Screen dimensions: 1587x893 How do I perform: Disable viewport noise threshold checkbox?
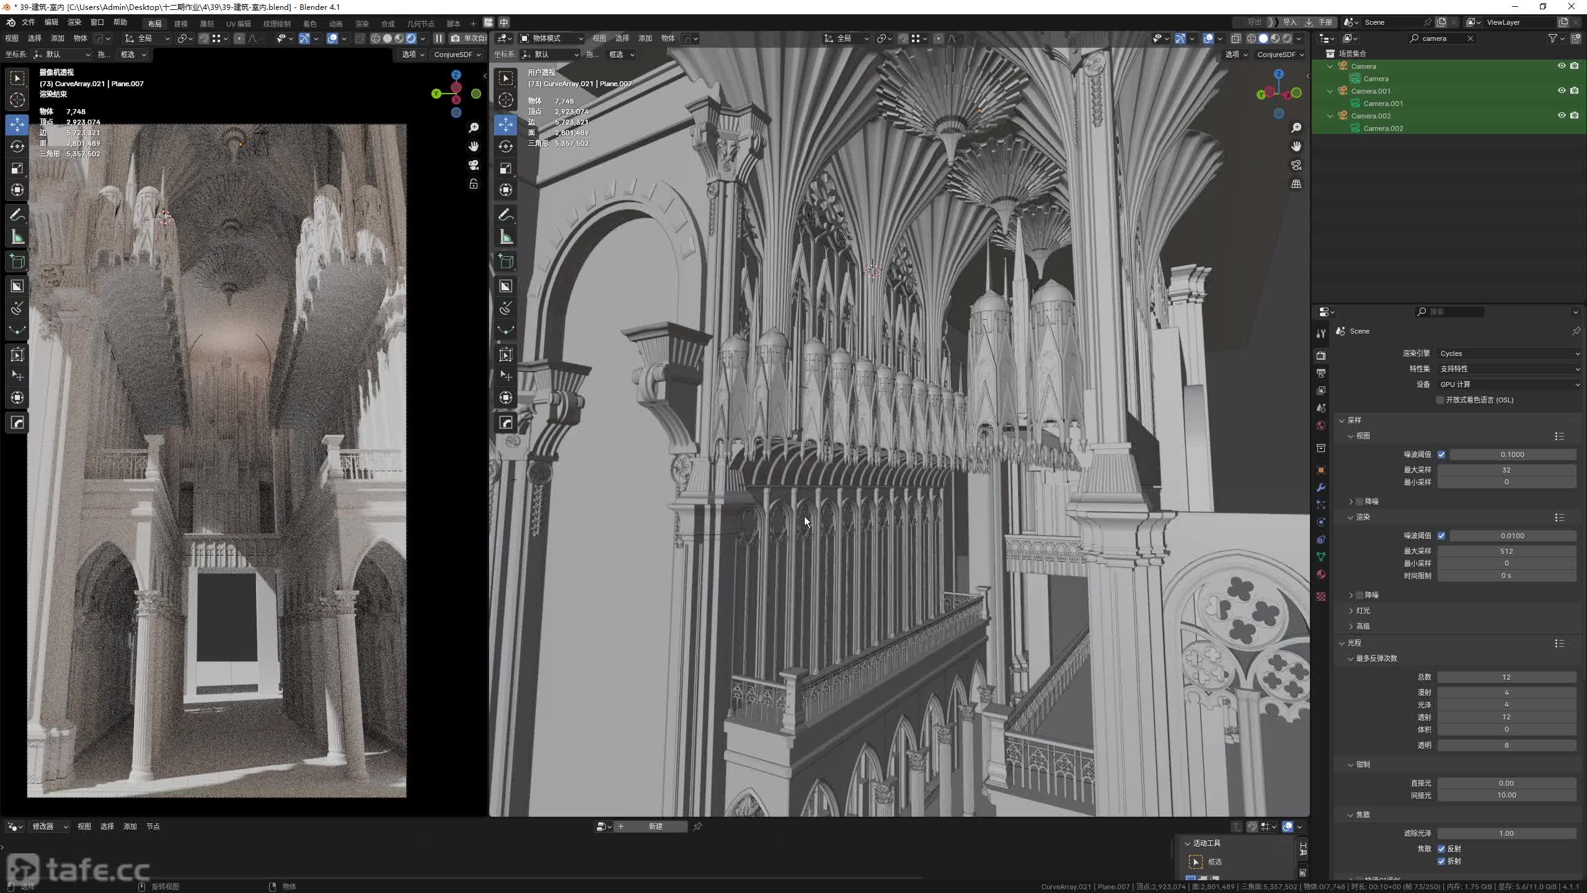click(x=1441, y=455)
